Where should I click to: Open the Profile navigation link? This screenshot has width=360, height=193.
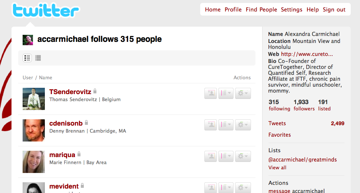pos(233,10)
